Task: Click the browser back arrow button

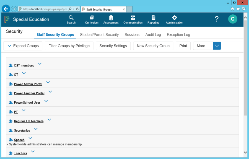Action: click(6, 9)
